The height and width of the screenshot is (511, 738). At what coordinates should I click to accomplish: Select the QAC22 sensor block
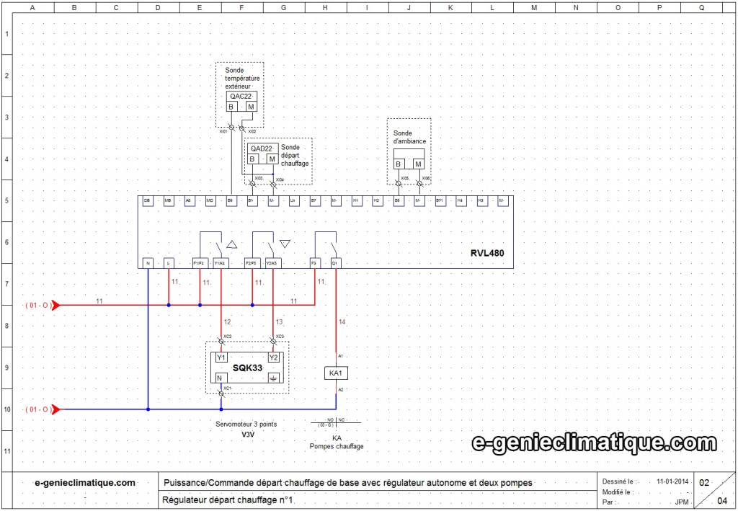[241, 101]
